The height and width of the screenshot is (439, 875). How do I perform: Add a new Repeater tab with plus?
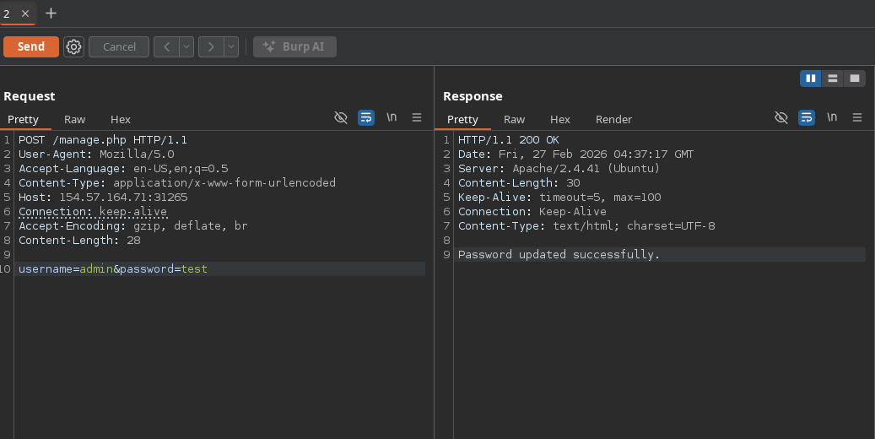click(x=51, y=14)
